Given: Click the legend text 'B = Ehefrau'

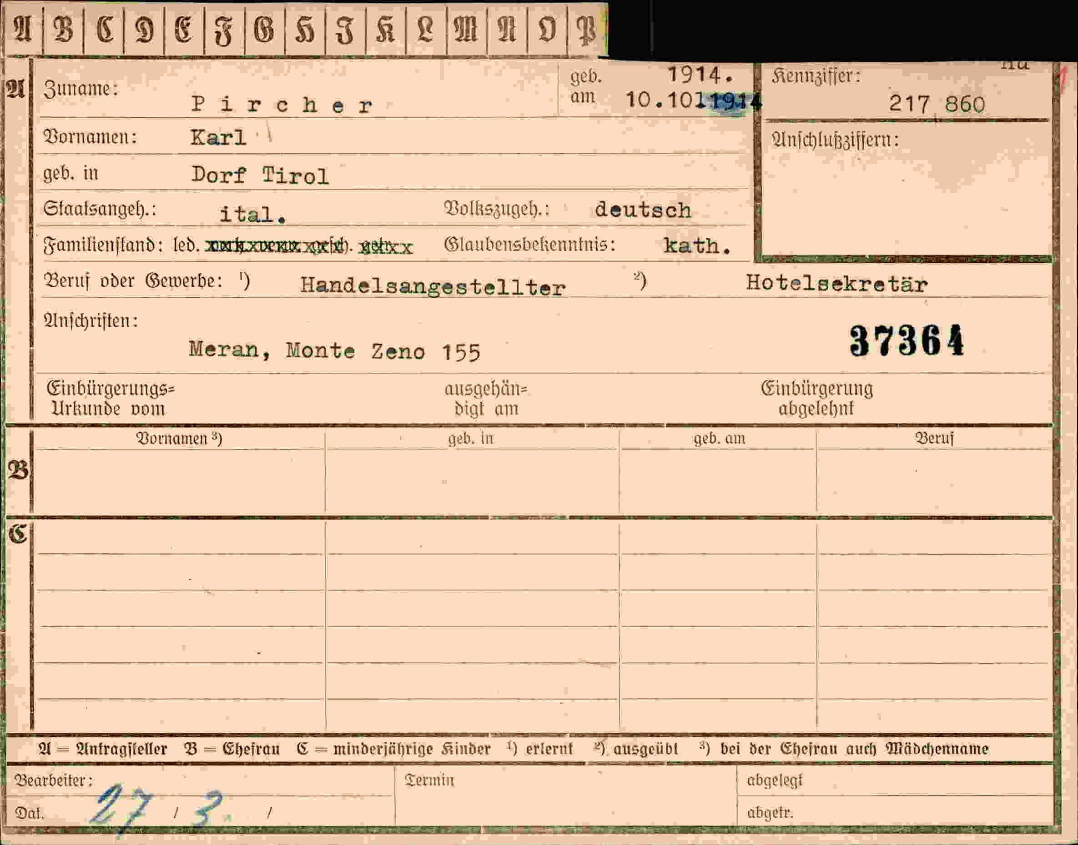Looking at the screenshot, I should pos(232,749).
